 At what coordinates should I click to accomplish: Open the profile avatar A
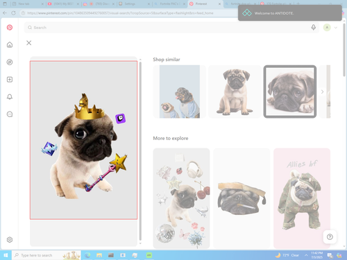tap(327, 28)
